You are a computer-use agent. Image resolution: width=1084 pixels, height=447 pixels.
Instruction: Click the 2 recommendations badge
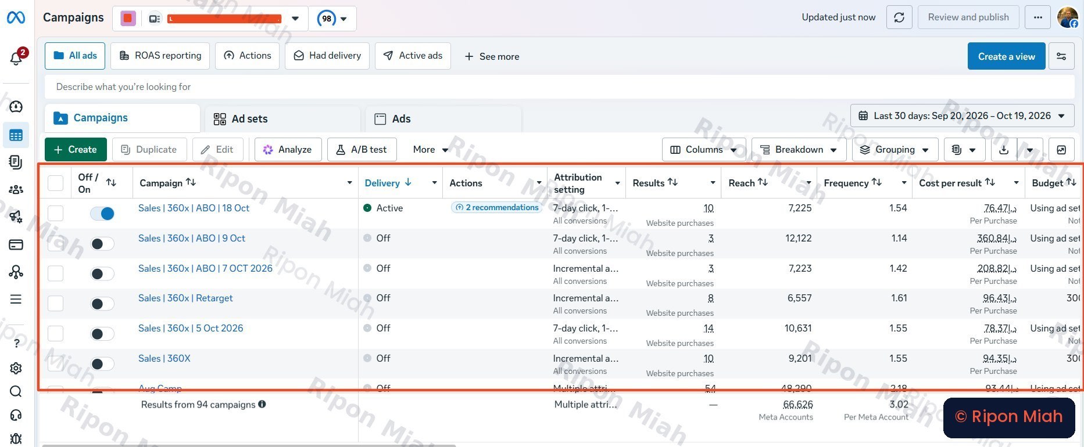click(x=497, y=207)
